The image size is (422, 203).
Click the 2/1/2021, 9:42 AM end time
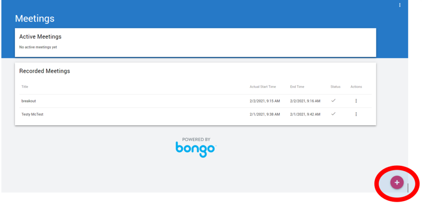[305, 114]
